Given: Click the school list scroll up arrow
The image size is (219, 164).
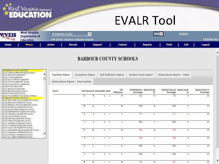Looking at the screenshot, I should (44, 74).
